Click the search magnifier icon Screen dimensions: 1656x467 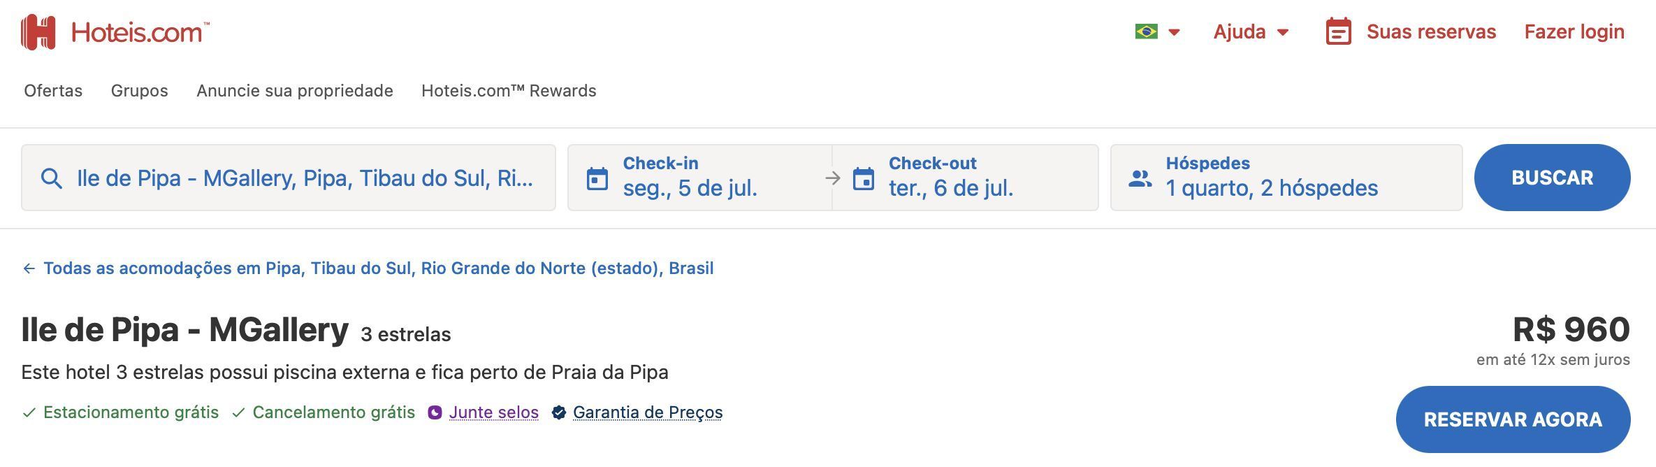click(52, 178)
